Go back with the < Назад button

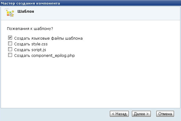pyautogui.click(x=119, y=114)
